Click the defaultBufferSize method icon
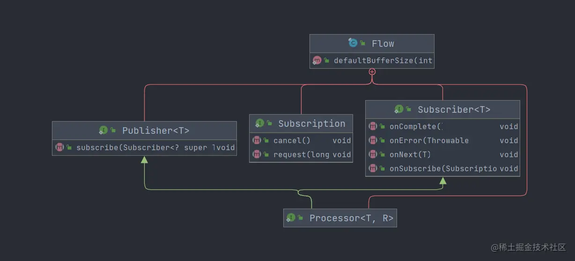 tap(317, 60)
